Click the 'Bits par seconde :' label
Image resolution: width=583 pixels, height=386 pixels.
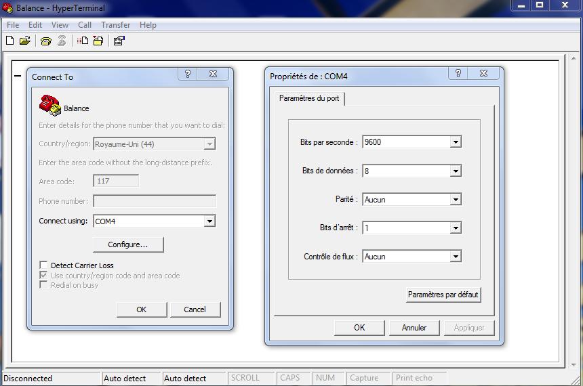pyautogui.click(x=329, y=142)
